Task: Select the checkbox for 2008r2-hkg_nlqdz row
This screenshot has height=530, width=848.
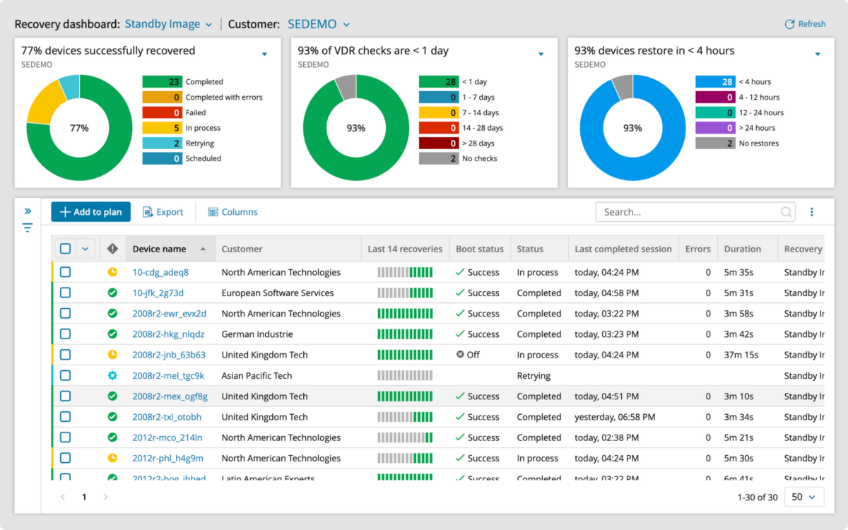Action: click(66, 334)
